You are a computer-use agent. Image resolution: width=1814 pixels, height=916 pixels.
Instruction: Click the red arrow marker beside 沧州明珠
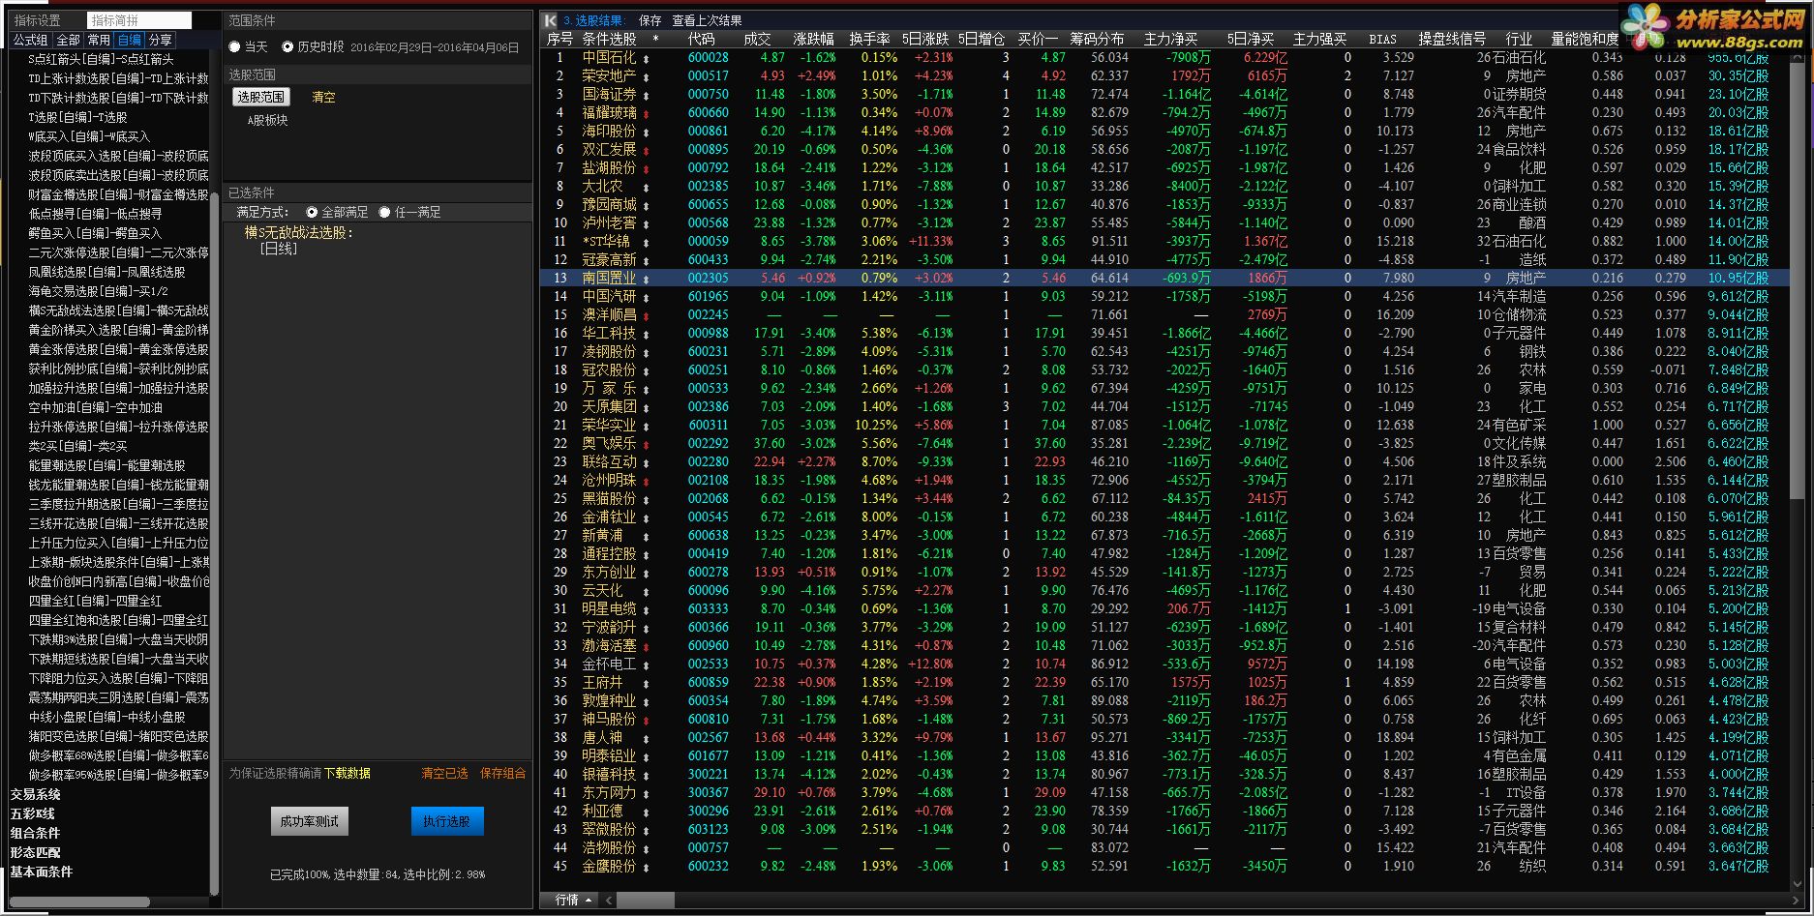click(647, 481)
